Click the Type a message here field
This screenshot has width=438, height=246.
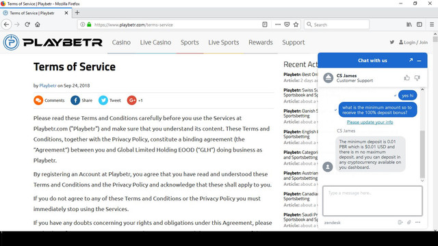[372, 201]
